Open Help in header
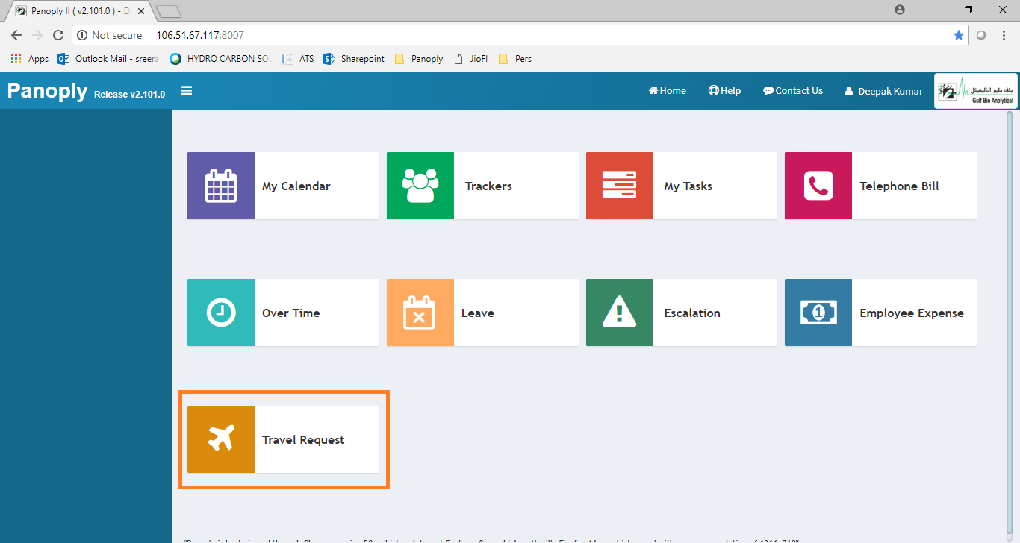 click(725, 91)
